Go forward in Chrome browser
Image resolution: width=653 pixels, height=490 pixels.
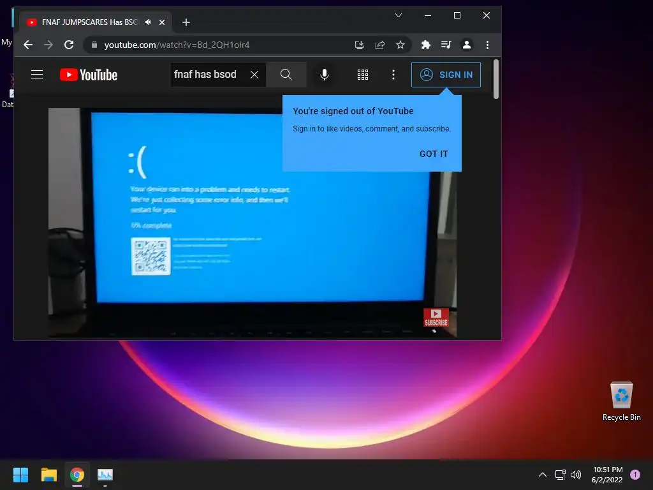pyautogui.click(x=48, y=45)
